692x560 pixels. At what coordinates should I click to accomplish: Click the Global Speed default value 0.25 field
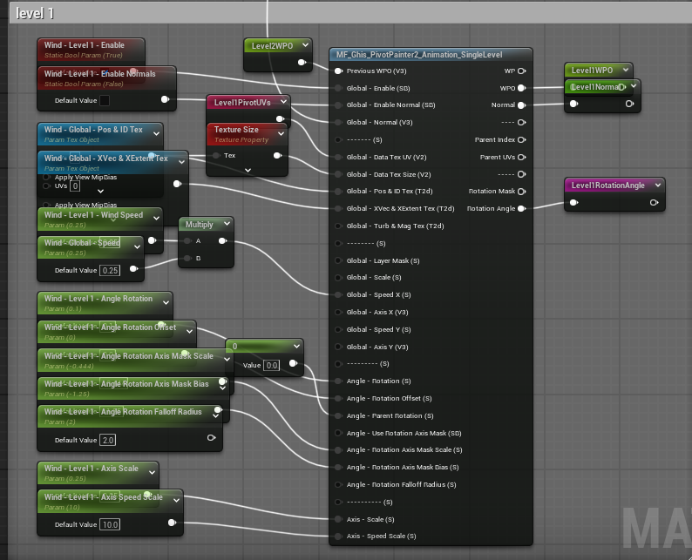click(110, 271)
